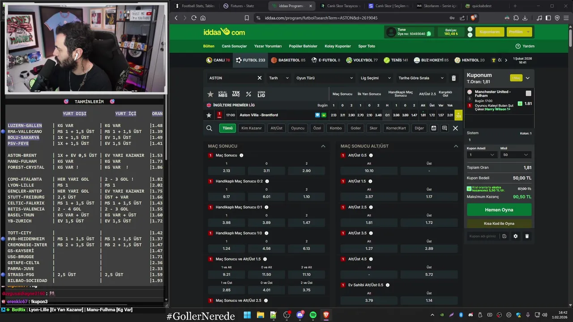Tick the Manchester United - Fulham coupon checkbox
The image size is (573, 322).
[528, 93]
